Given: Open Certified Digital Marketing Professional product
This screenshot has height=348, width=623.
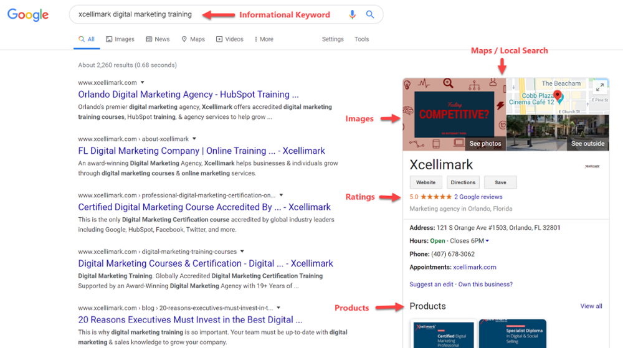Looking at the screenshot, I should point(444,334).
